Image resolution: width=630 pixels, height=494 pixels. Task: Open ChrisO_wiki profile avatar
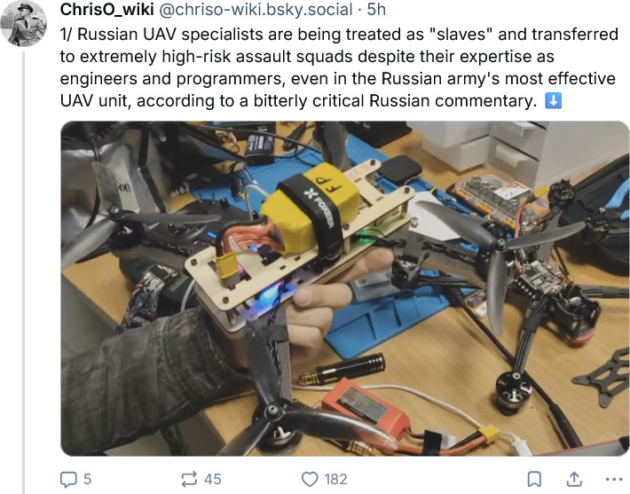point(24,24)
